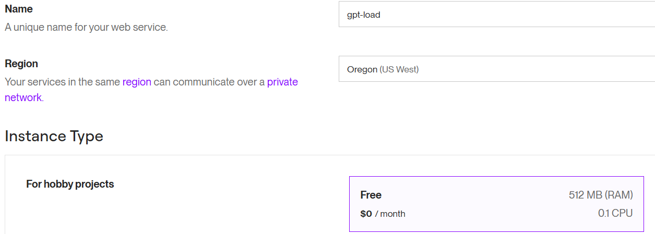Click the bold "Name" field label
This screenshot has width=655, height=234.
pyautogui.click(x=19, y=9)
